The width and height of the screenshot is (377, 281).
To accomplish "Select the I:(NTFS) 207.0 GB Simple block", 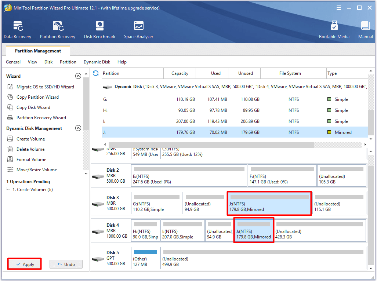I will click(x=182, y=231).
